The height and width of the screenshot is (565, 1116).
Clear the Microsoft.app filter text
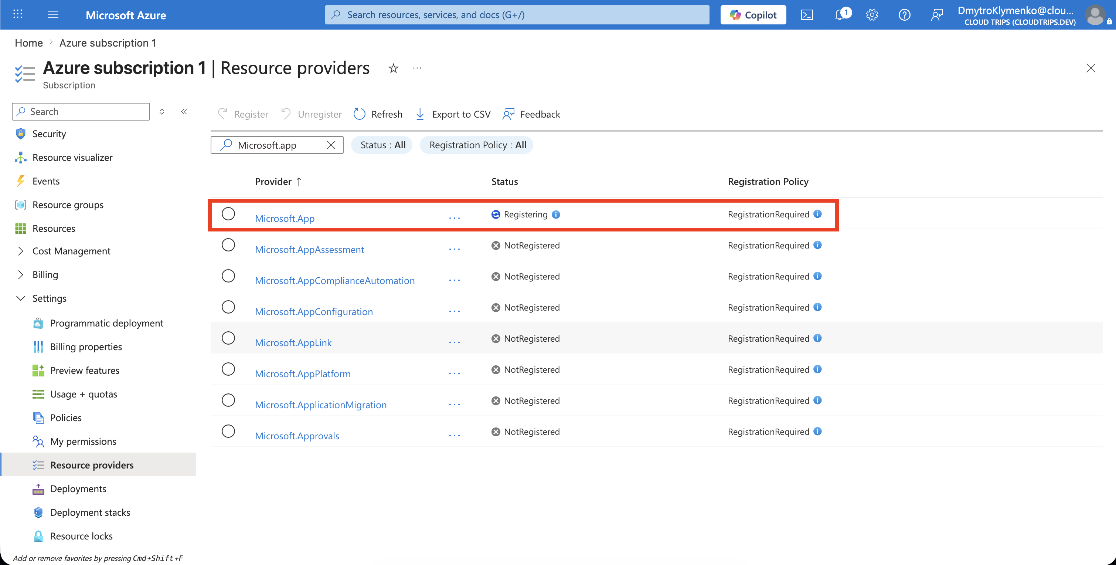pos(331,145)
